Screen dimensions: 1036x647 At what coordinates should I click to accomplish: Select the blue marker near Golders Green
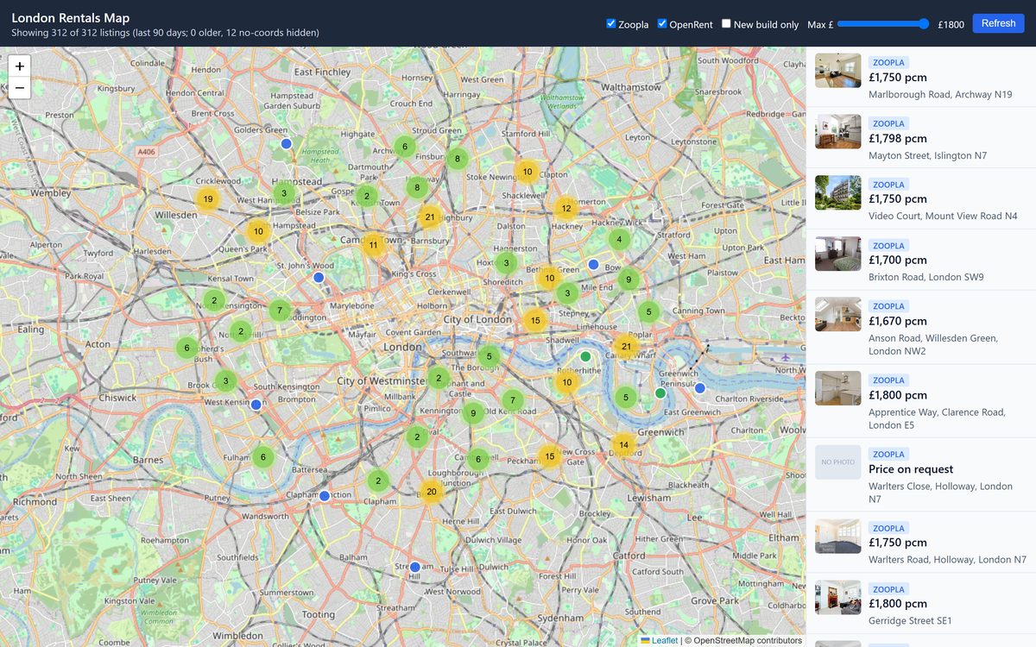(286, 144)
